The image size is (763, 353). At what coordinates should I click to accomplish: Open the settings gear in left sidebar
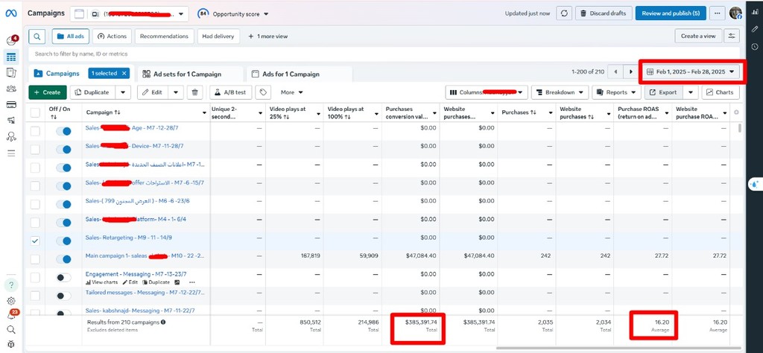tap(11, 301)
